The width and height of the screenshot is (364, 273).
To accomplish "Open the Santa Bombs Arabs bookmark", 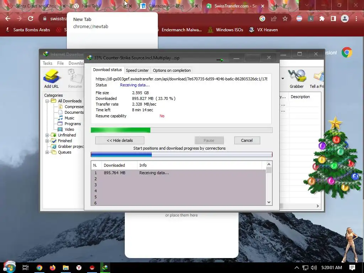I will point(28,30).
